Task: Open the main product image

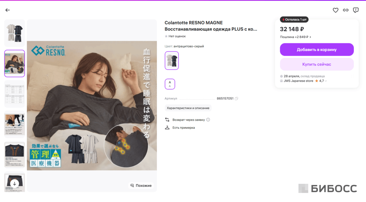Action: (x=92, y=106)
